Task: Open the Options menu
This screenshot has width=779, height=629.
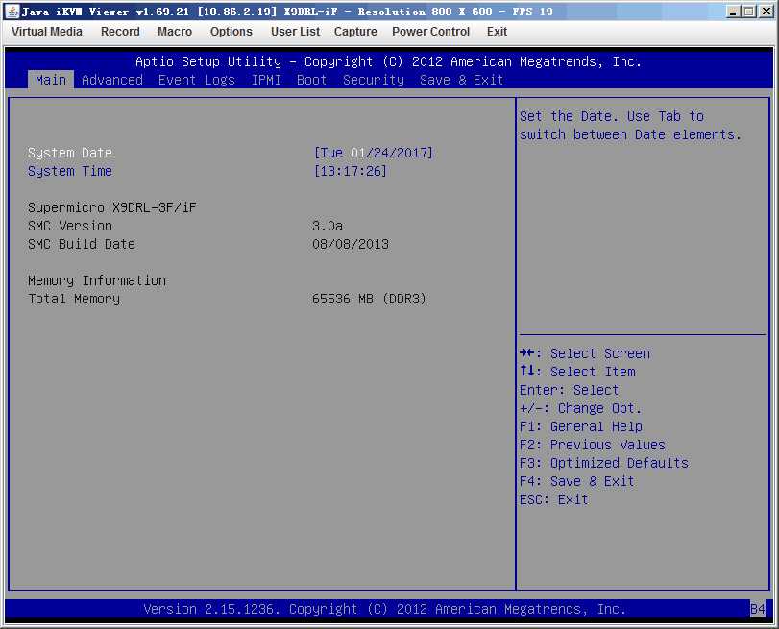Action: click(x=231, y=32)
